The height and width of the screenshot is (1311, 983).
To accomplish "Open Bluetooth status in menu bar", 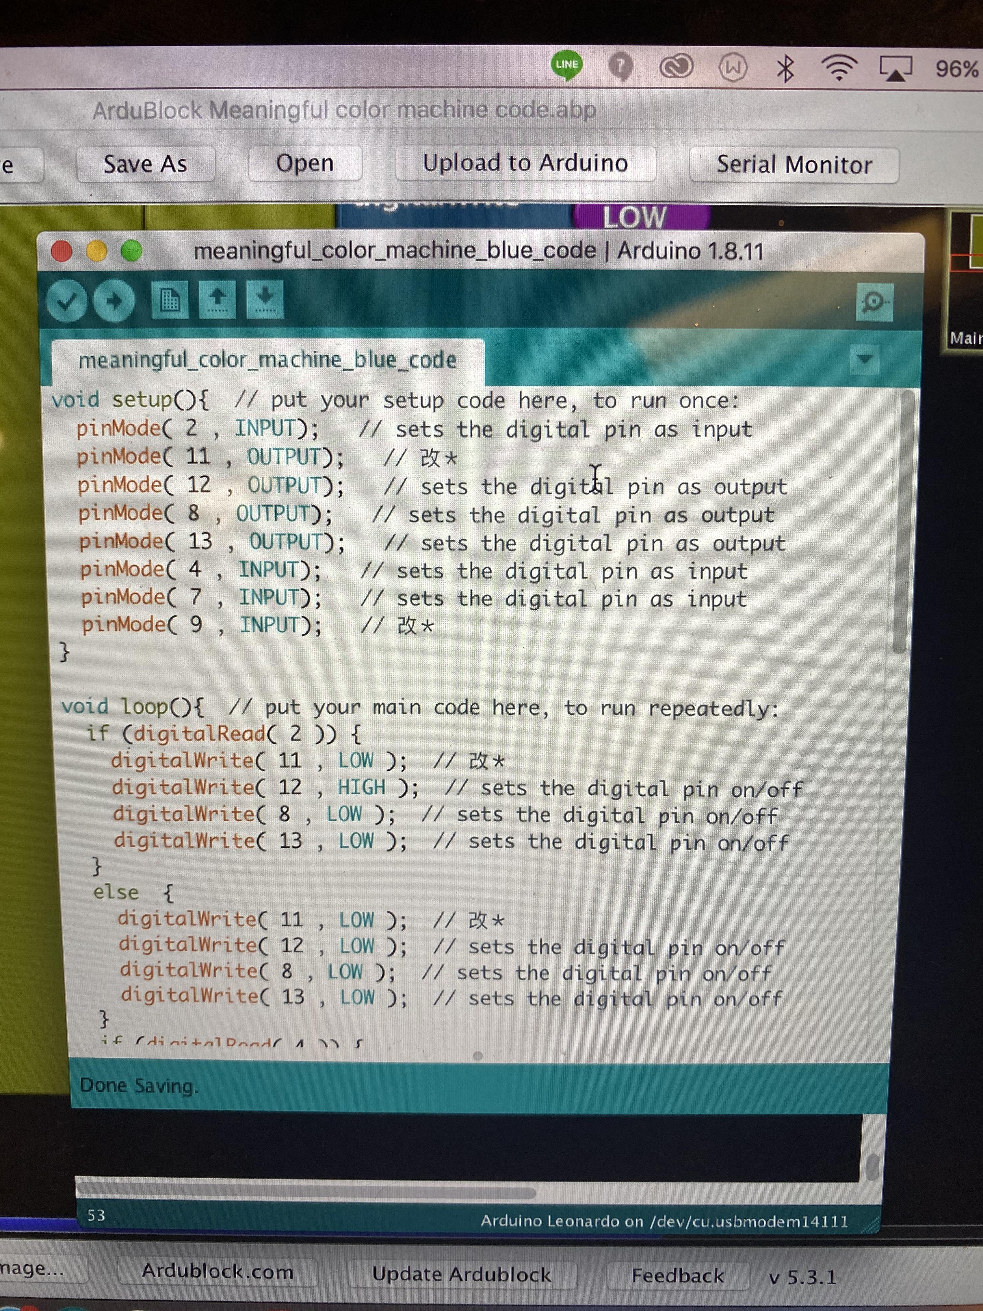I will pos(785,69).
